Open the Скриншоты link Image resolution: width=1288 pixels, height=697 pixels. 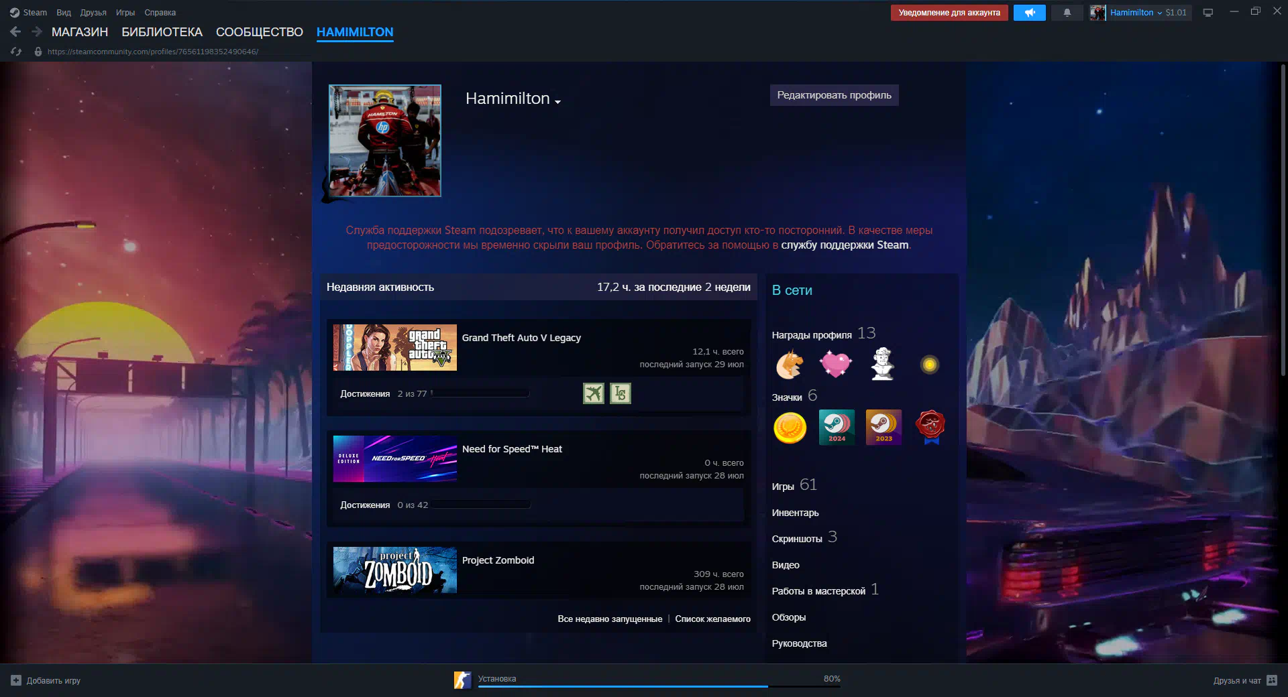point(797,539)
